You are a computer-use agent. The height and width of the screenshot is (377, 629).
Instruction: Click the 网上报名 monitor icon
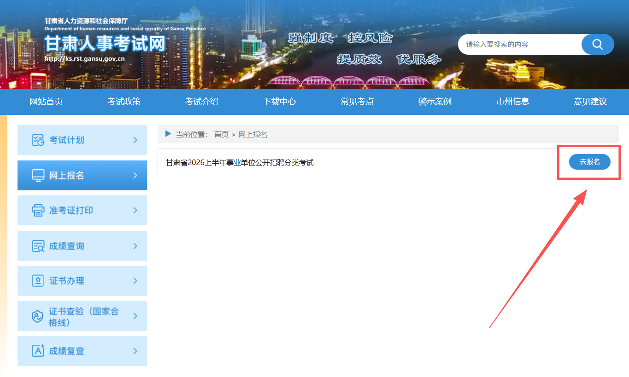(38, 176)
